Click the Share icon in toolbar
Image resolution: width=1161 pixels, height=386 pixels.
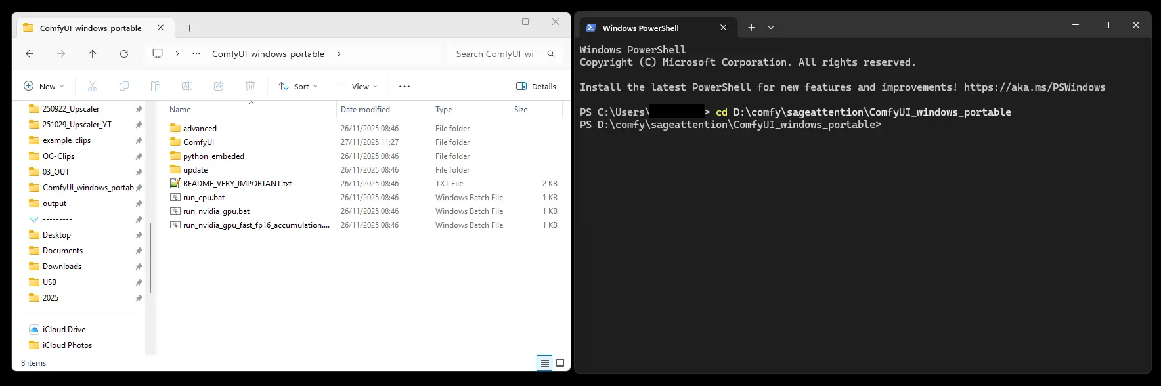click(x=219, y=86)
